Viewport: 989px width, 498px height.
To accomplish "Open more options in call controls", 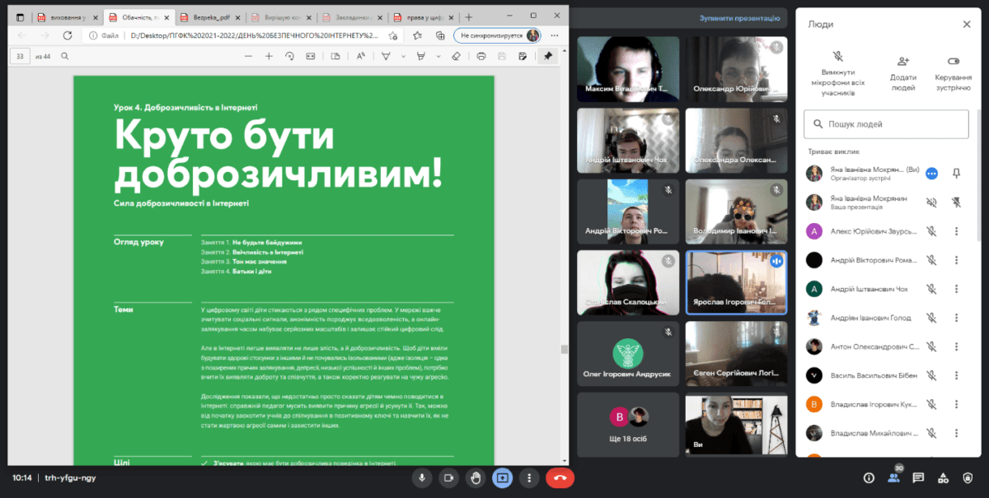I will point(528,477).
